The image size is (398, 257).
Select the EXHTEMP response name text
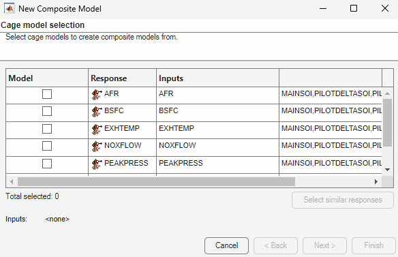coord(122,128)
